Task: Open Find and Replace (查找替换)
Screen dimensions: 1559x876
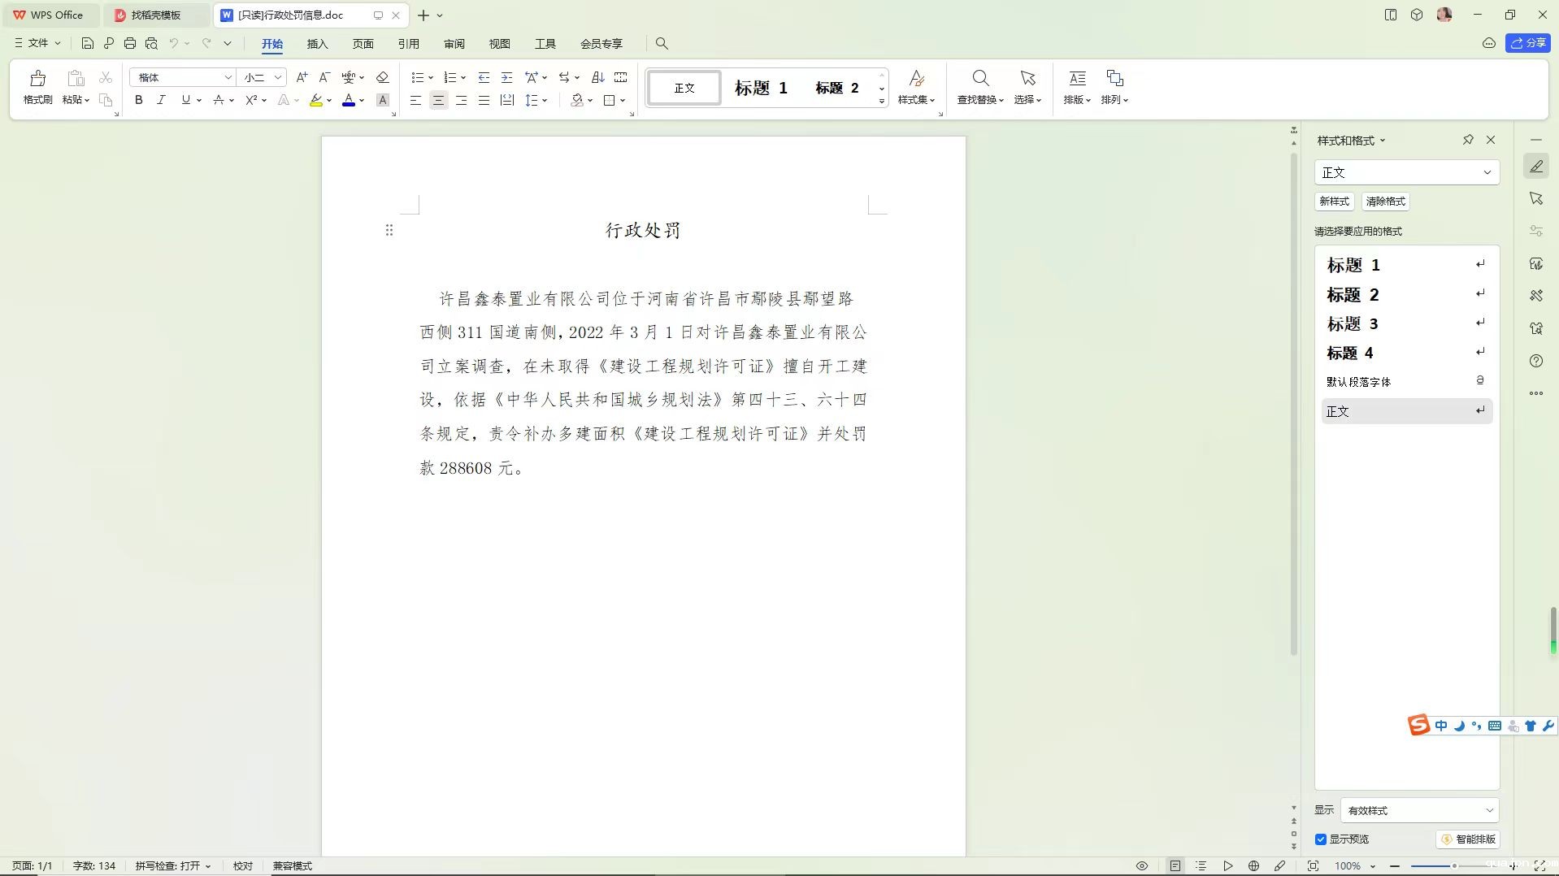Action: tap(980, 87)
